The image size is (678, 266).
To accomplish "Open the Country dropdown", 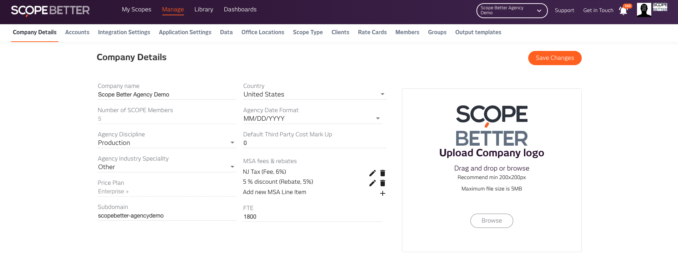I will [x=315, y=94].
